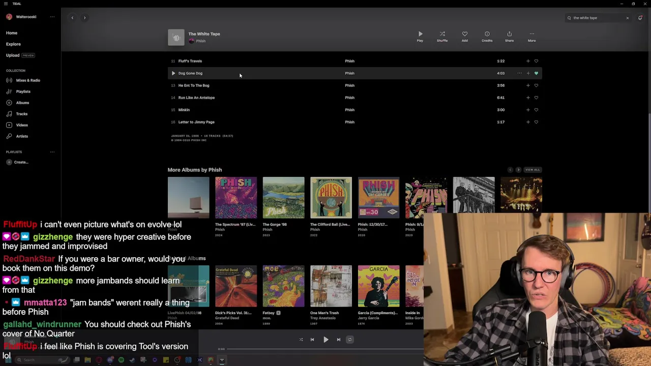Add Minkin to playlist
The image size is (651, 366).
(x=528, y=110)
